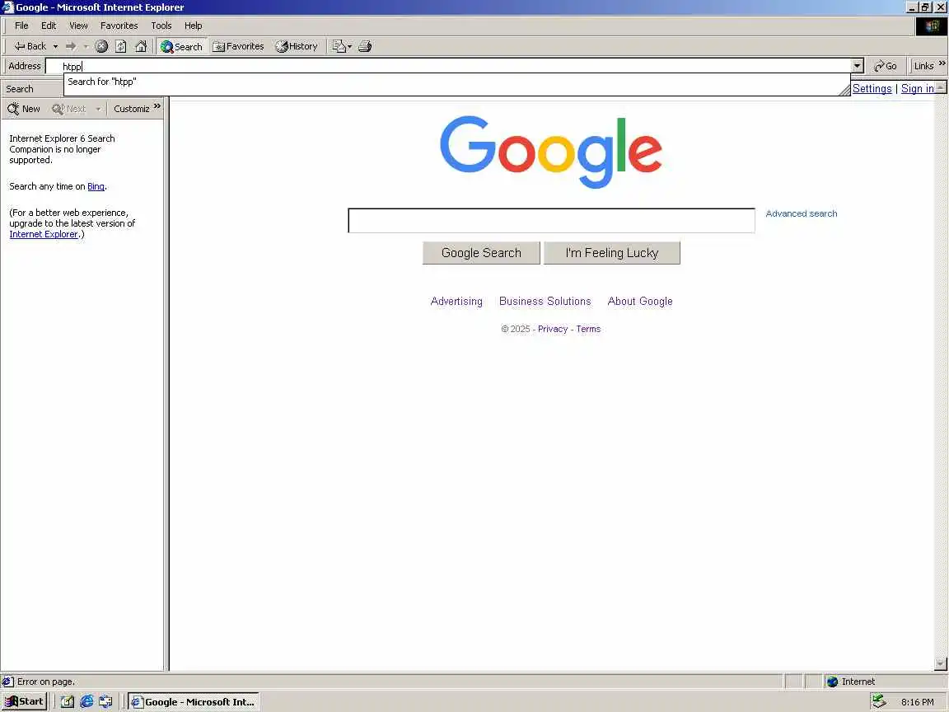Click in the Address bar field

(449, 66)
